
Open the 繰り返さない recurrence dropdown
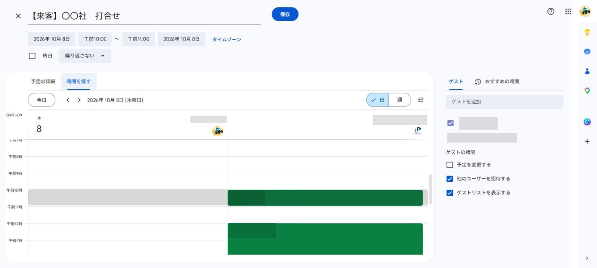tap(85, 56)
